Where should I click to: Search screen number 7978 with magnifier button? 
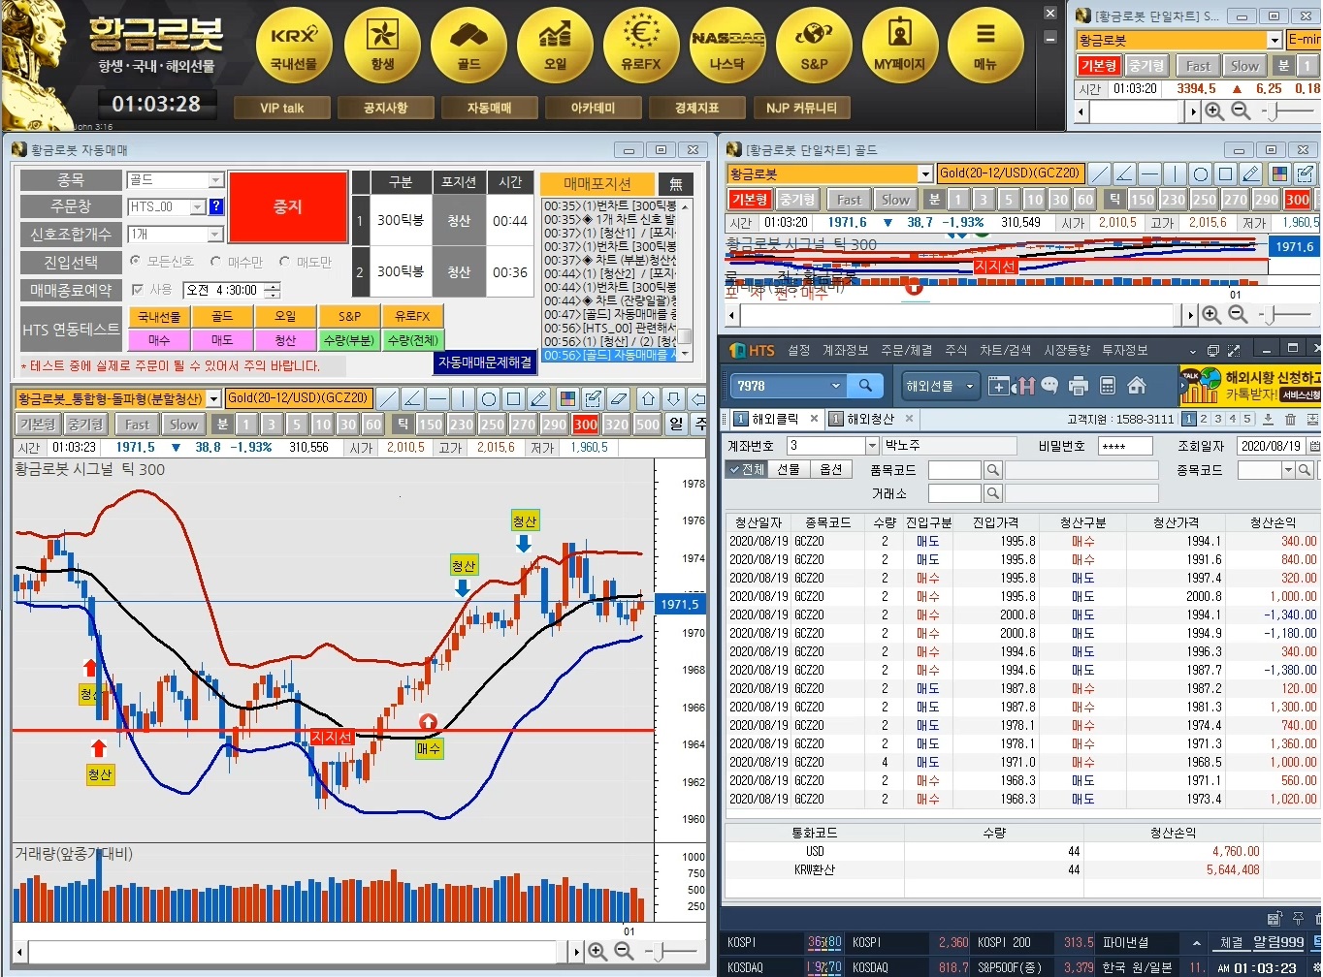865,386
